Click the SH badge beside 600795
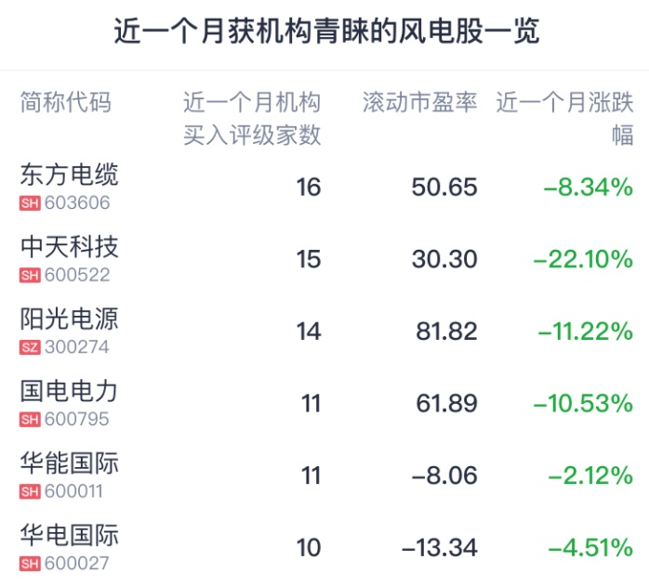 (x=29, y=420)
